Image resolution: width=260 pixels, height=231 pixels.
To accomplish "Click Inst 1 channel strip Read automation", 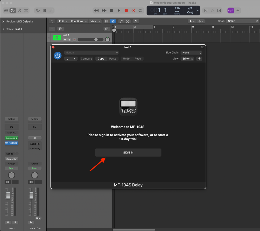I will (11, 168).
